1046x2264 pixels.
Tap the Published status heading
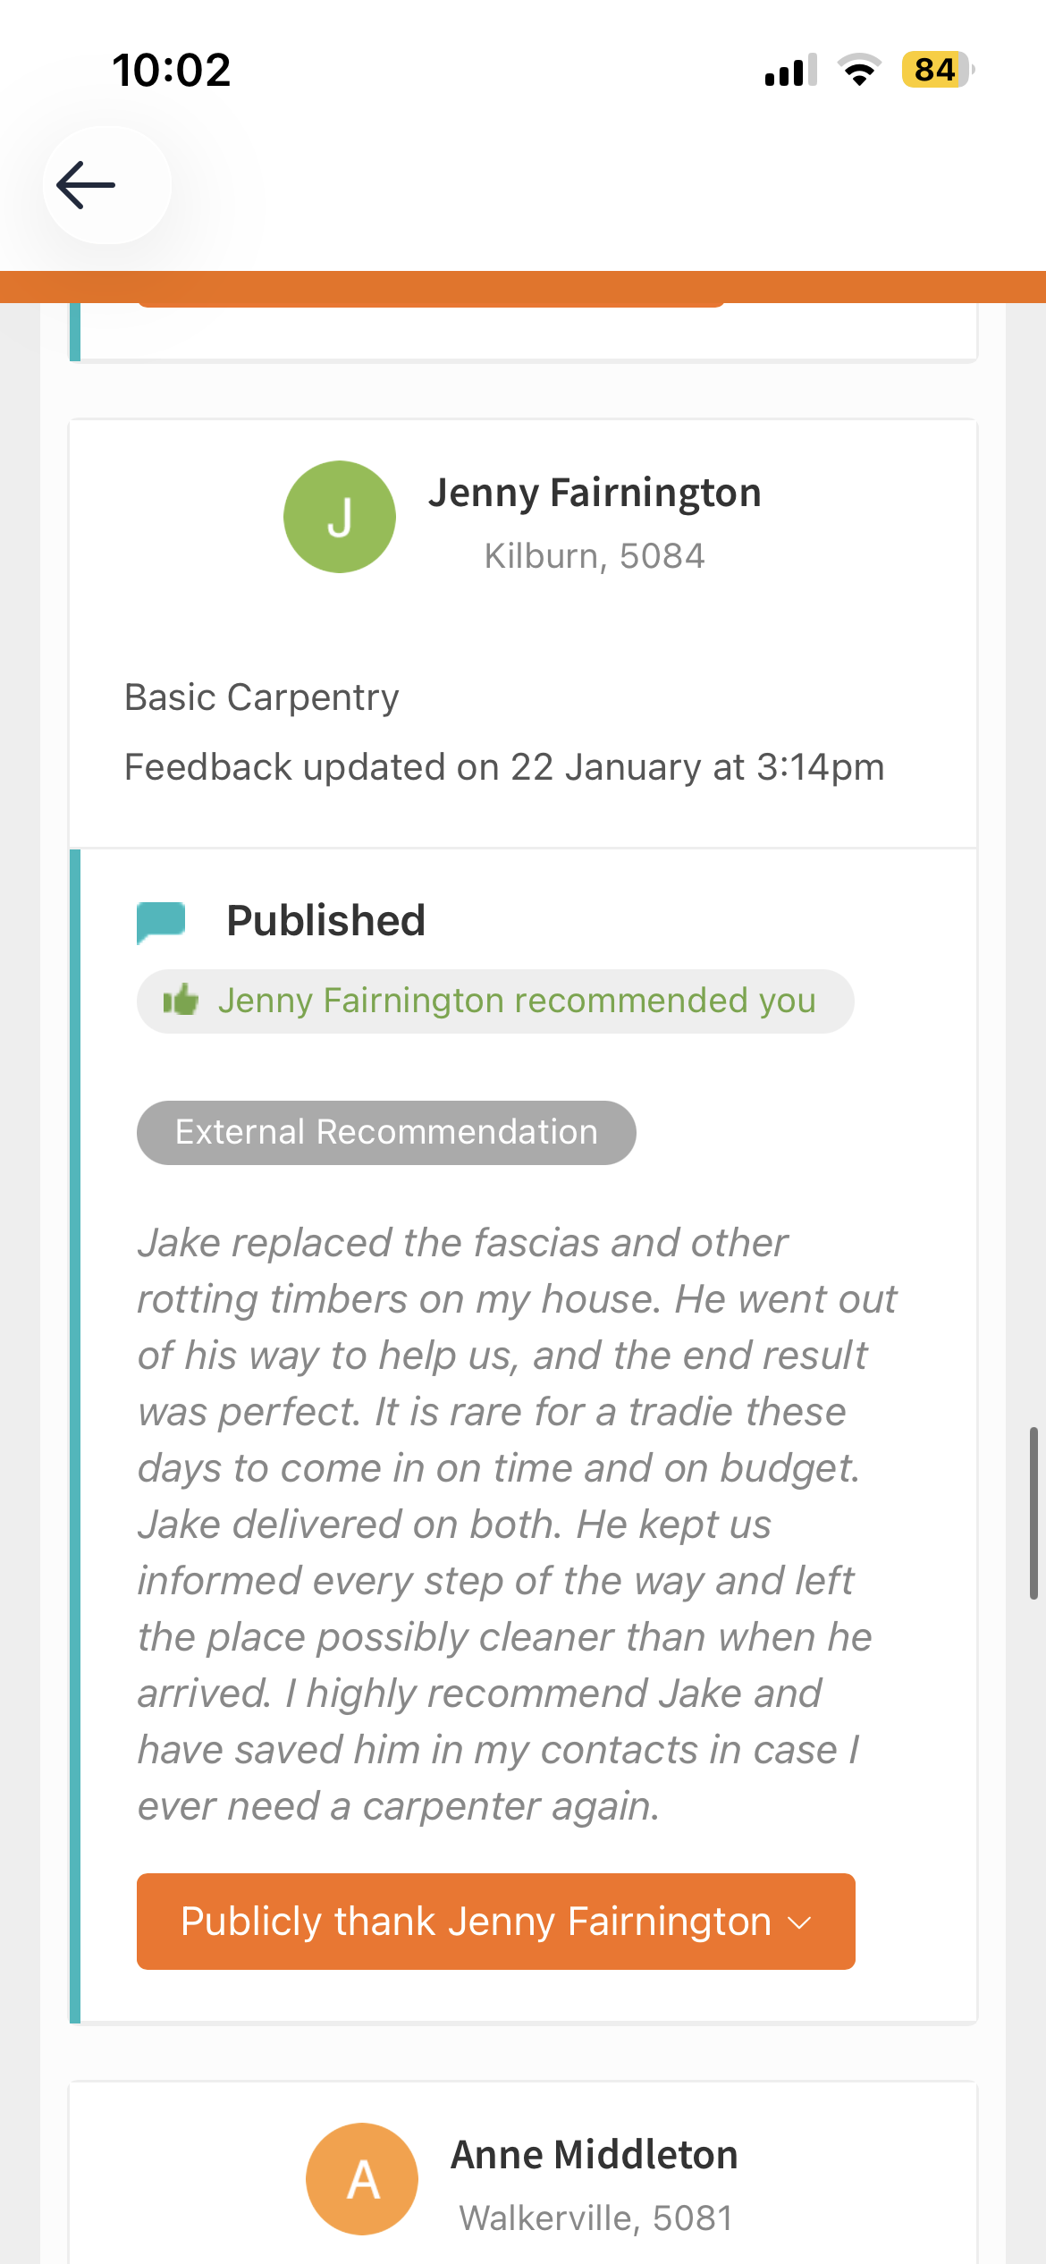coord(325,921)
